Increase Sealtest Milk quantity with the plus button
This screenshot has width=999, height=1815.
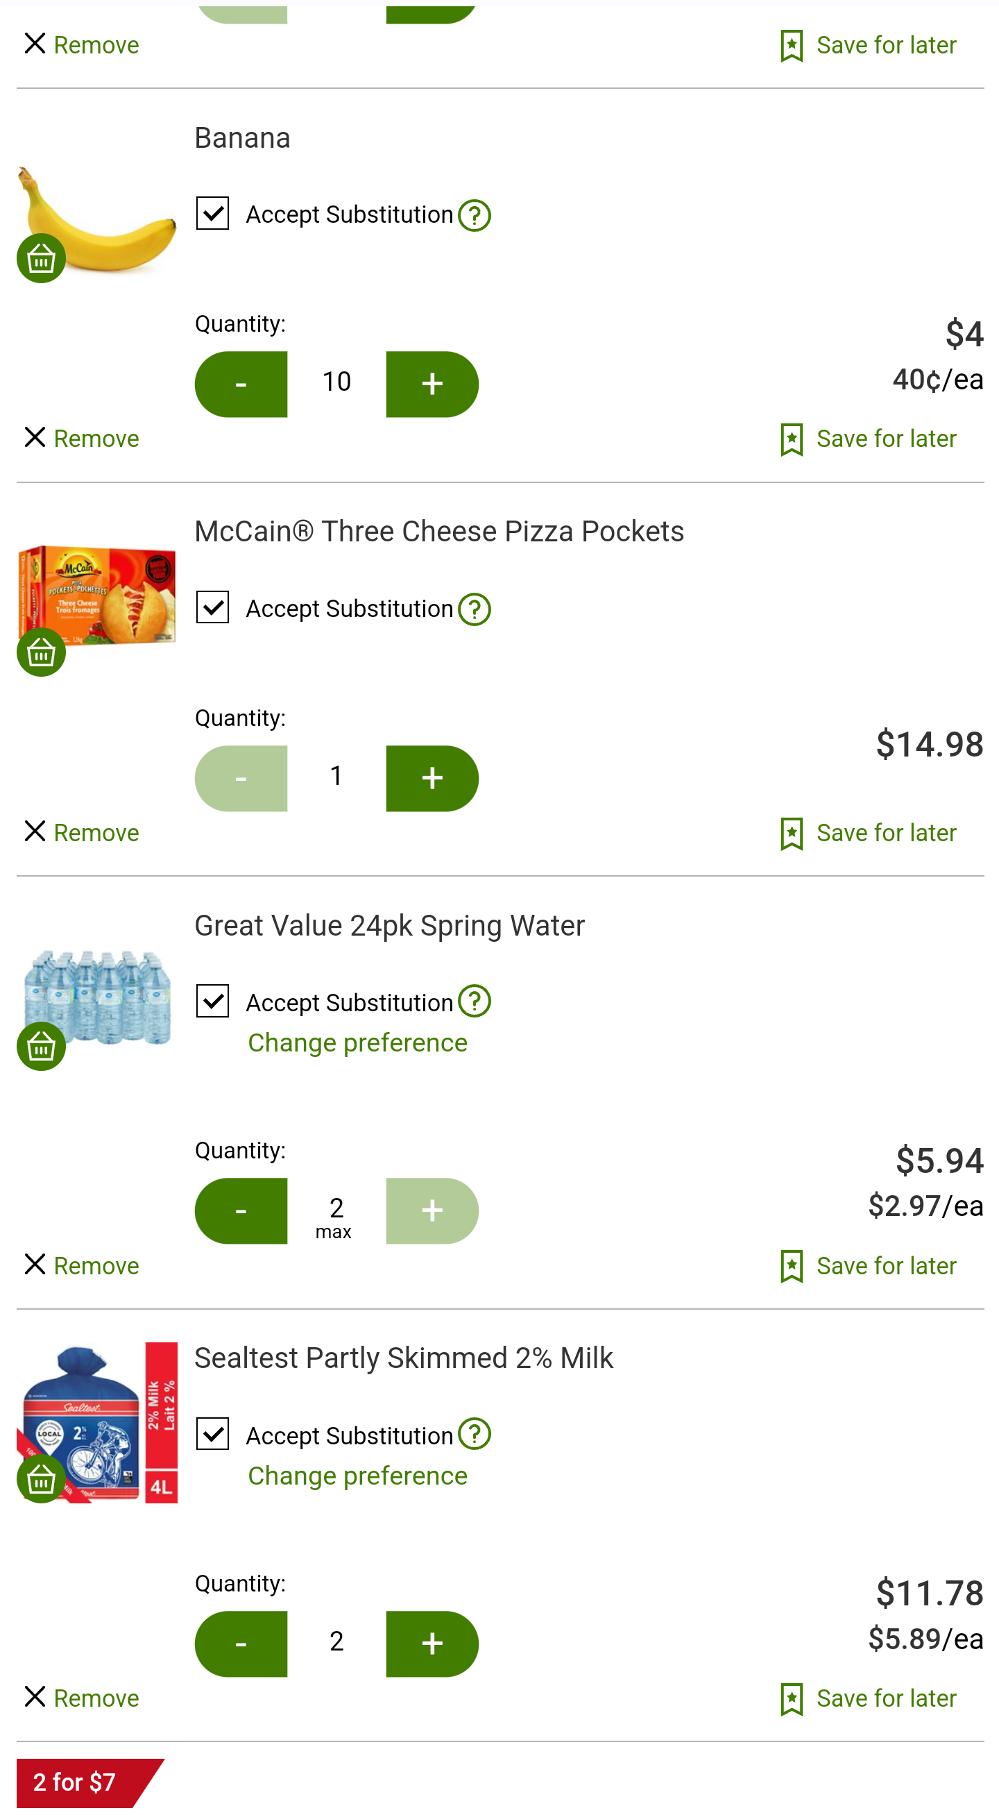pyautogui.click(x=432, y=1644)
